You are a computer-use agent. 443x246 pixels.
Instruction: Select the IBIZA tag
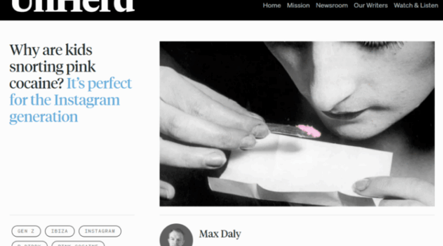(x=60, y=231)
